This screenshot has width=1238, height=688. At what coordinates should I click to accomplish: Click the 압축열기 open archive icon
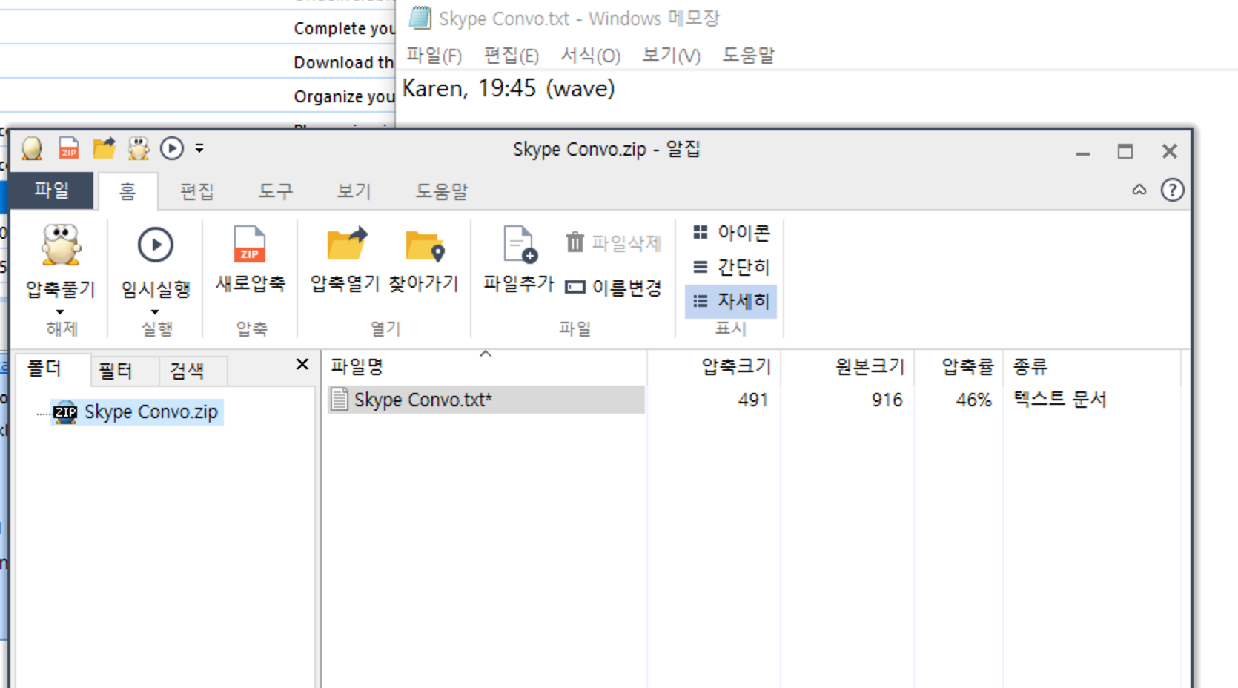pyautogui.click(x=346, y=245)
